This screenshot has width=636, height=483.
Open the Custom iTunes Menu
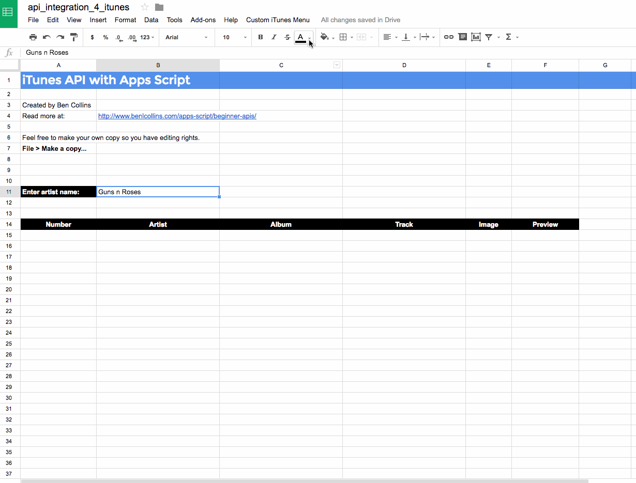[x=278, y=20]
